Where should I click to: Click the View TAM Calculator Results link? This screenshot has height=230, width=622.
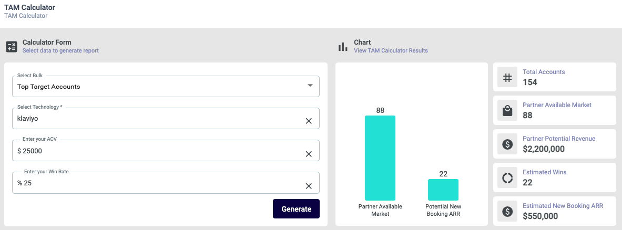point(391,51)
